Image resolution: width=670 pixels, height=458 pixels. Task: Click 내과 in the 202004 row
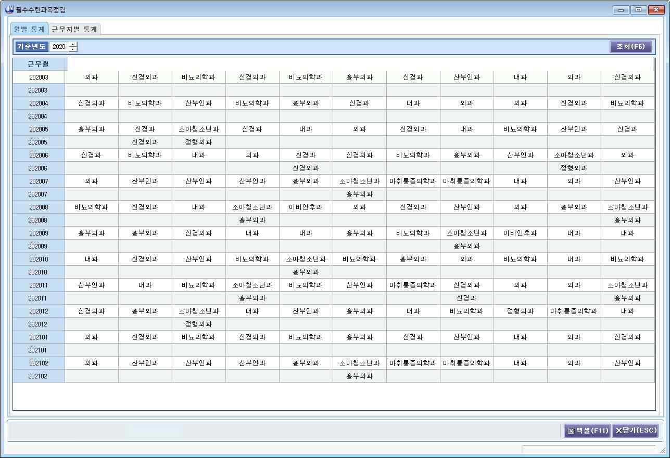[413, 103]
